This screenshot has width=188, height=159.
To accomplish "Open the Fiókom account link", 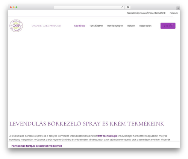I will point(174,13).
